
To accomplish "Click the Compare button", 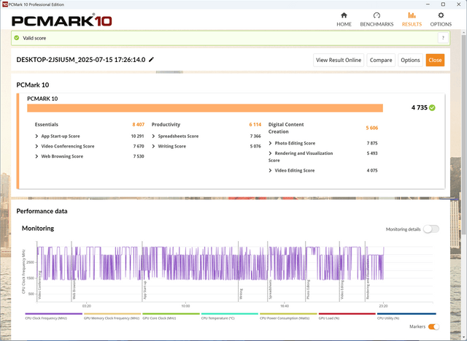I will (x=381, y=60).
